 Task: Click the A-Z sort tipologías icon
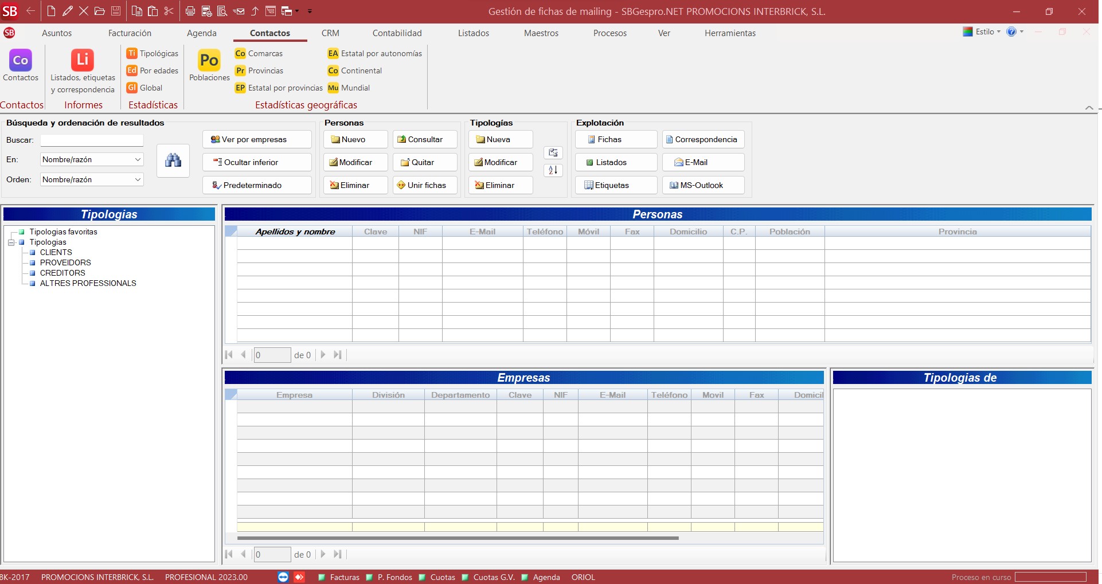[x=553, y=170]
